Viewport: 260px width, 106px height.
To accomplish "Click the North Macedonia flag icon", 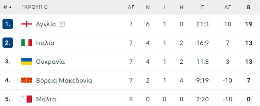I will click(27, 80).
